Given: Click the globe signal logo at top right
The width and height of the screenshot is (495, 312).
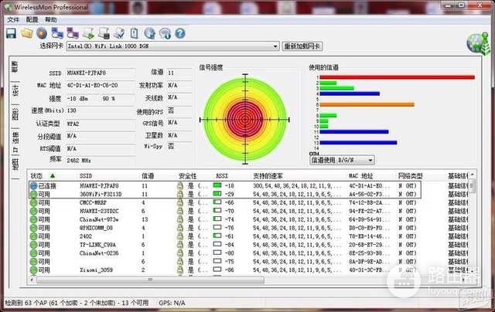Looking at the screenshot, I should 479,43.
